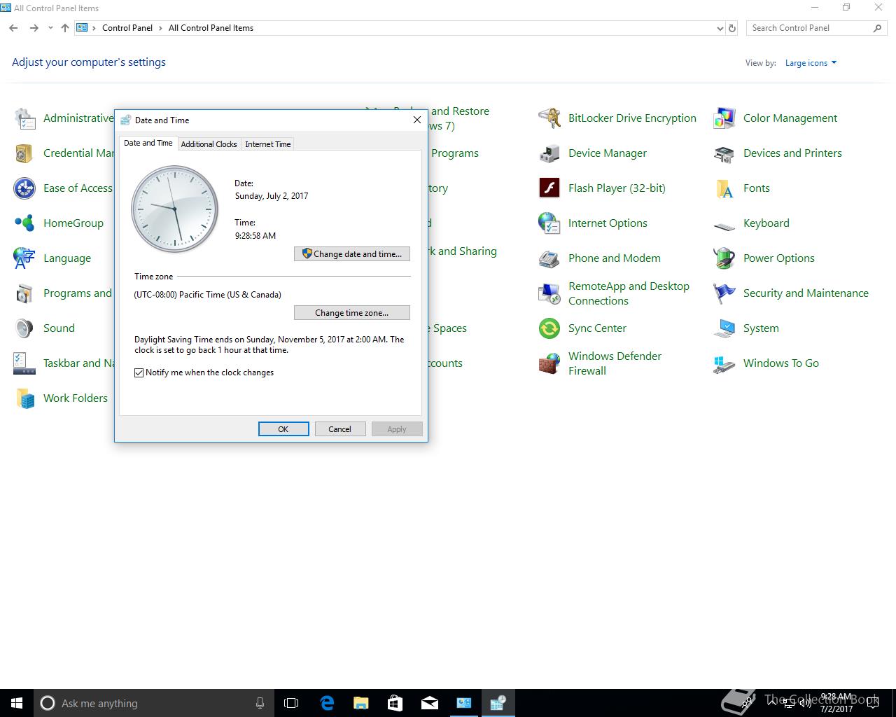Screen dimensions: 896x717
Task: Open Microsoft Edge from the taskbar
Action: pos(327,703)
